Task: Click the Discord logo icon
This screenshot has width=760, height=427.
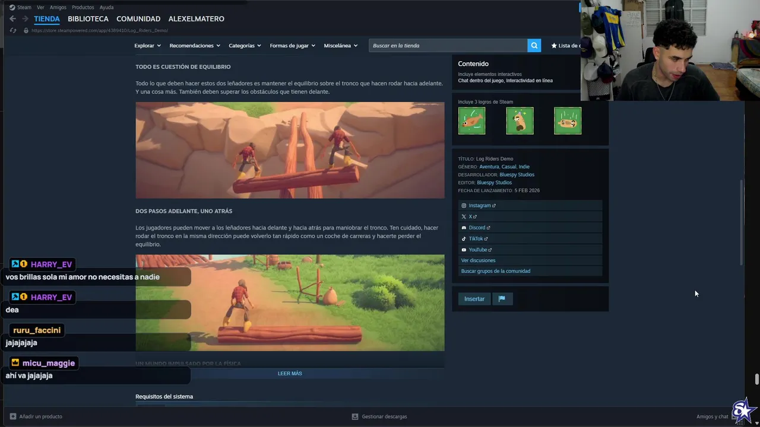Action: [464, 228]
